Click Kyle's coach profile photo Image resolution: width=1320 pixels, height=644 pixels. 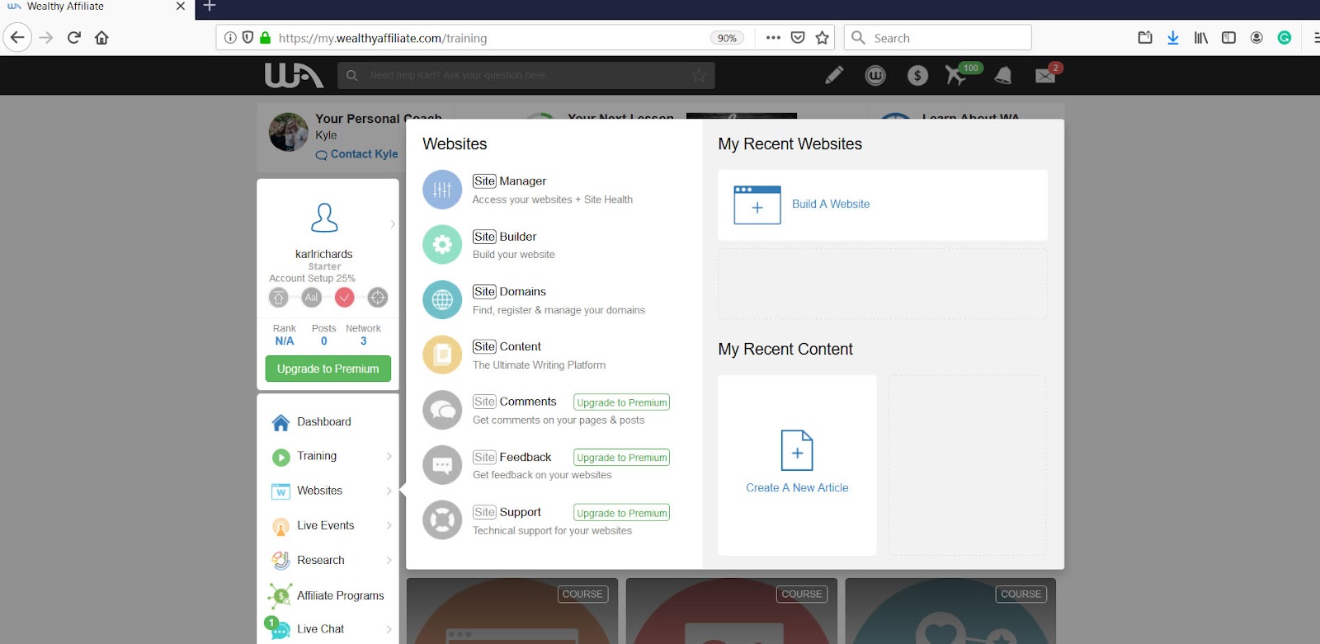coord(289,132)
